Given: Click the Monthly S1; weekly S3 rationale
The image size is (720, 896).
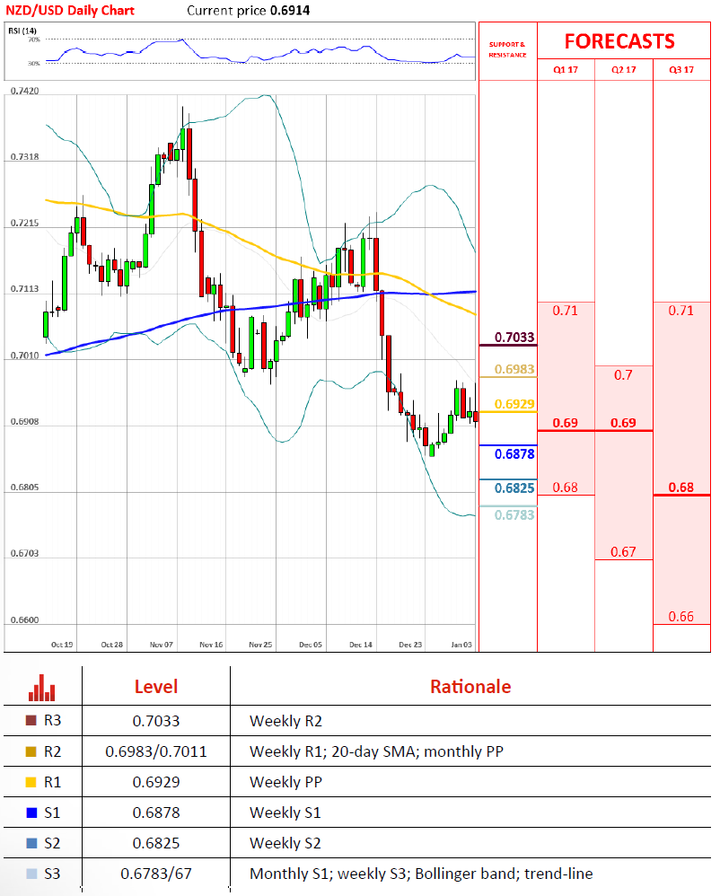Looking at the screenshot, I should pos(421,874).
